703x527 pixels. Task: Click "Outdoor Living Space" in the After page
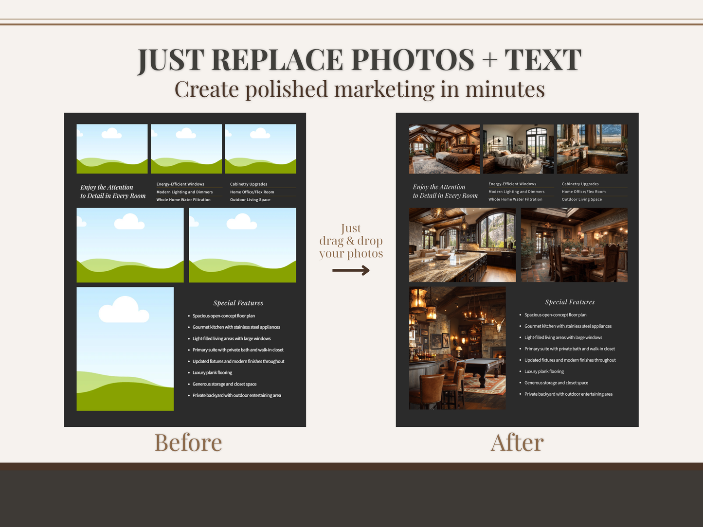[x=582, y=199]
